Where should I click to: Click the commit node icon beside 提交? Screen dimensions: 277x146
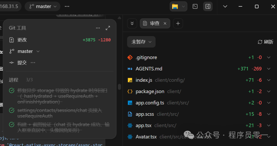coord(12,62)
